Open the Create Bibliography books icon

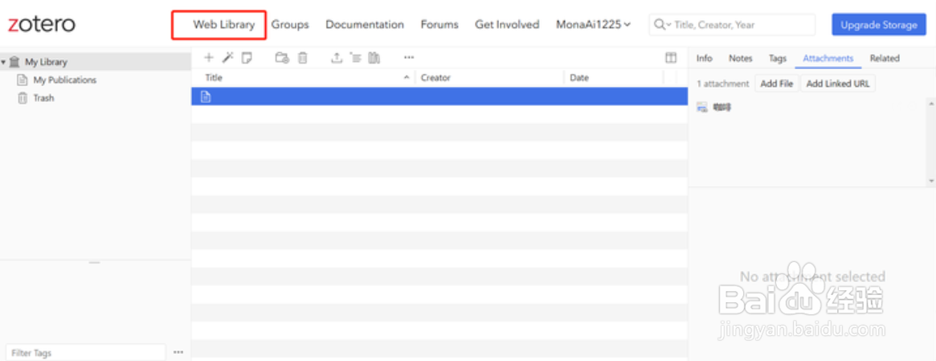click(x=374, y=58)
